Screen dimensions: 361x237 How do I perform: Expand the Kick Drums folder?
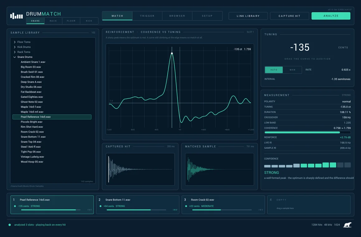15,47
